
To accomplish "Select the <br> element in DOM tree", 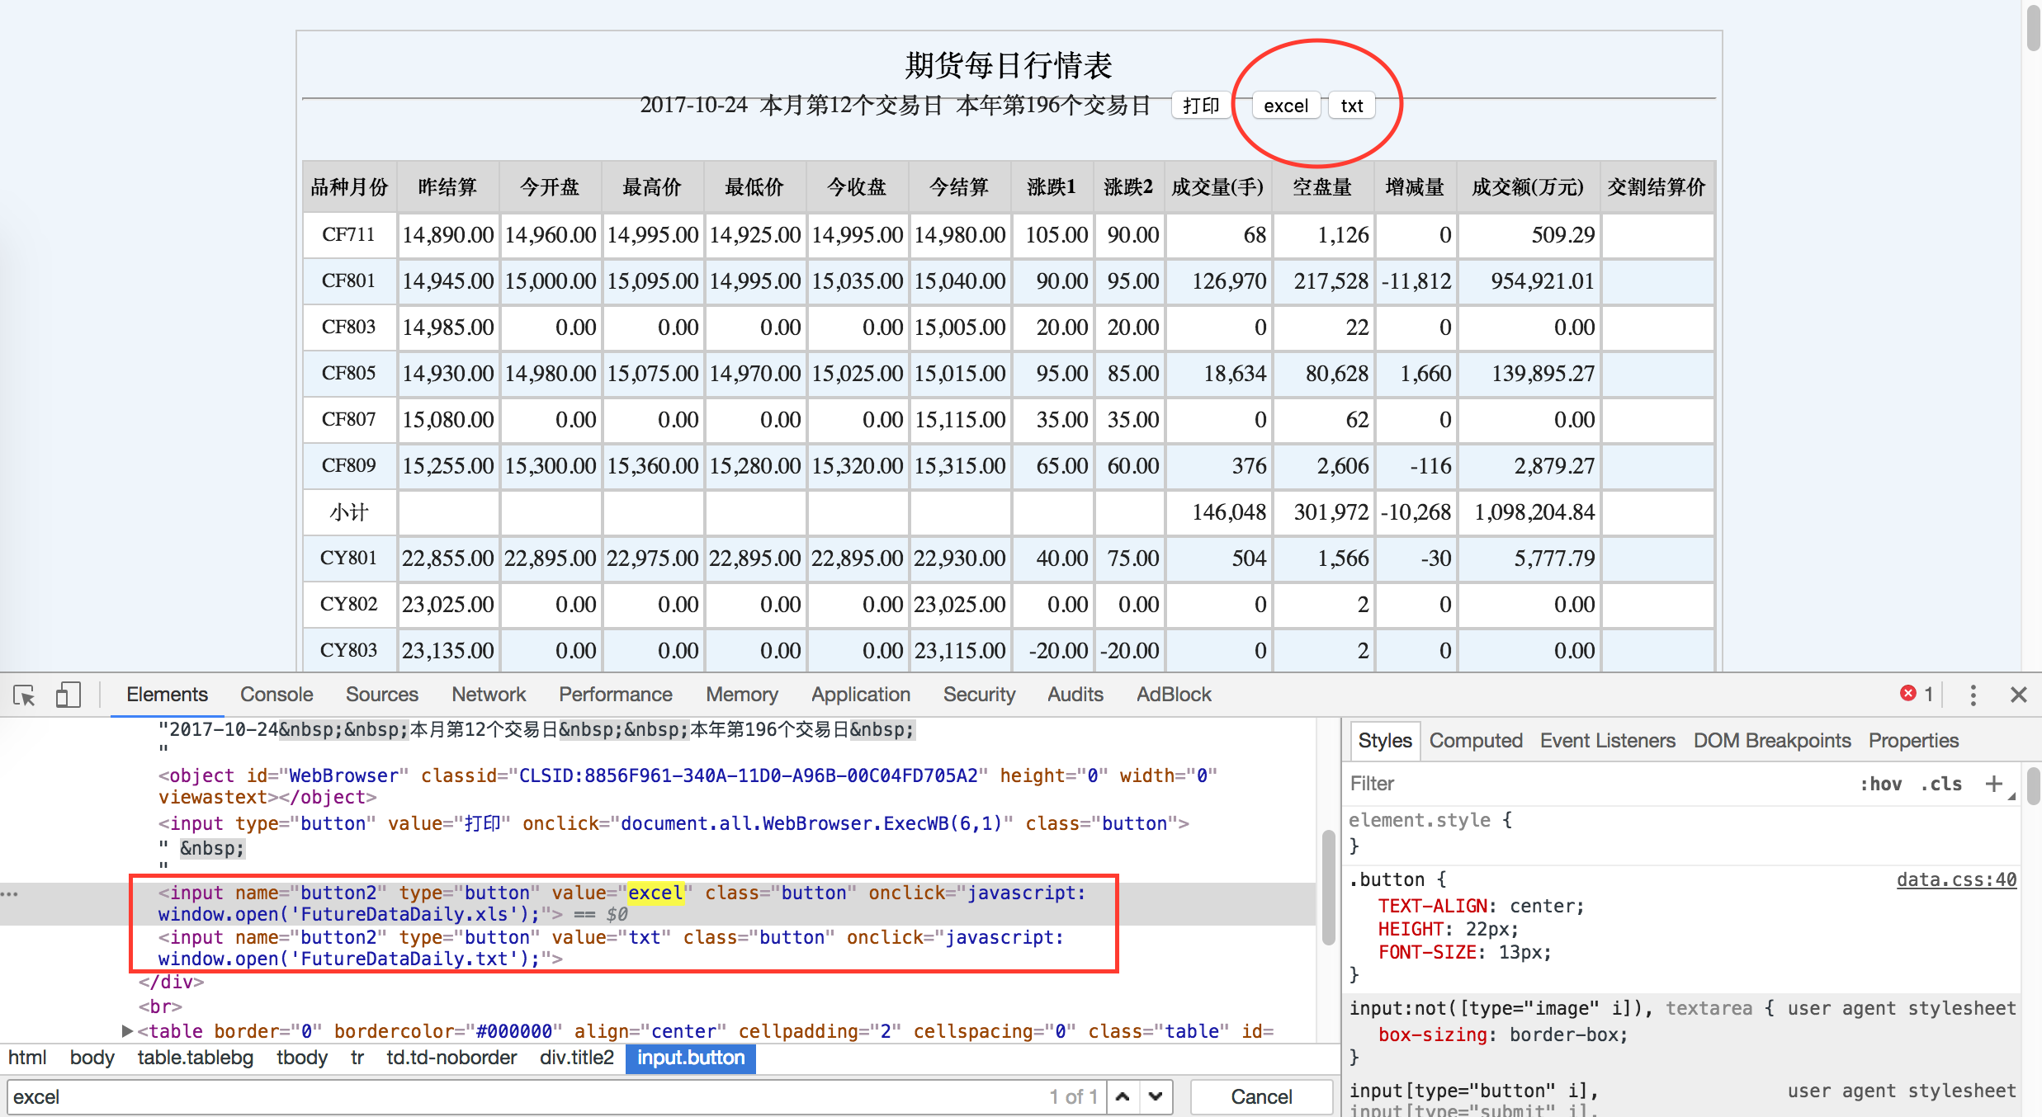I will tap(160, 1006).
